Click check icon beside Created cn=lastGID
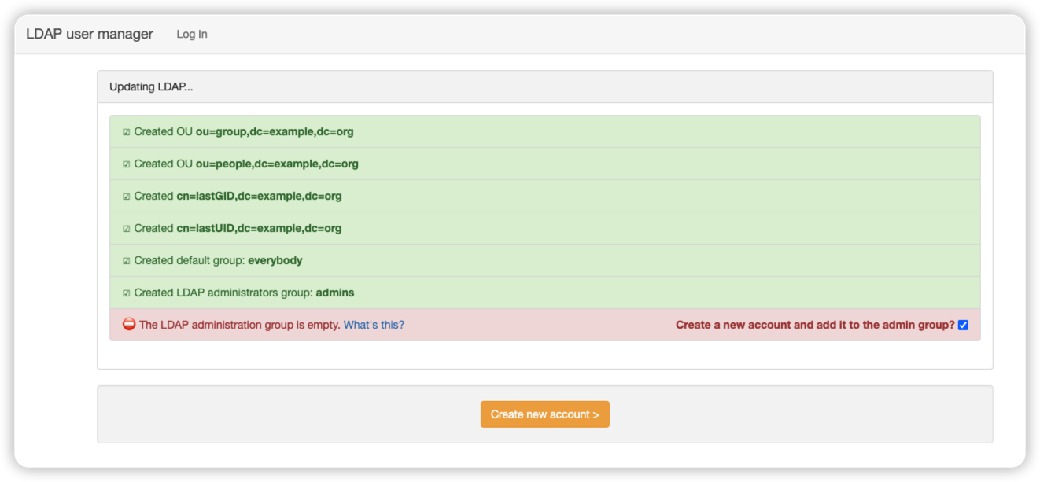1040x482 pixels. 126,197
